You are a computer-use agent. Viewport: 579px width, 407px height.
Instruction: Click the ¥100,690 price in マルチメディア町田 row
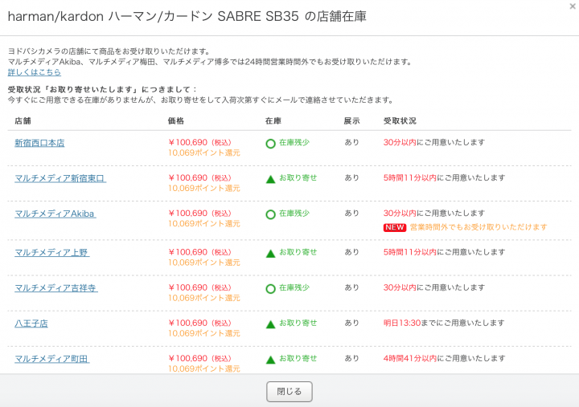(x=188, y=358)
